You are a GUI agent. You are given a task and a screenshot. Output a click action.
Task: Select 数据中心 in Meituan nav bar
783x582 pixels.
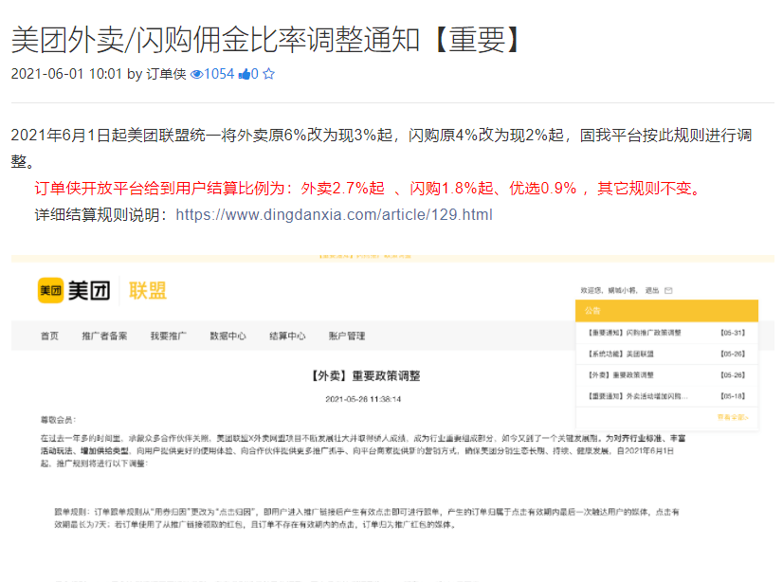(x=228, y=336)
